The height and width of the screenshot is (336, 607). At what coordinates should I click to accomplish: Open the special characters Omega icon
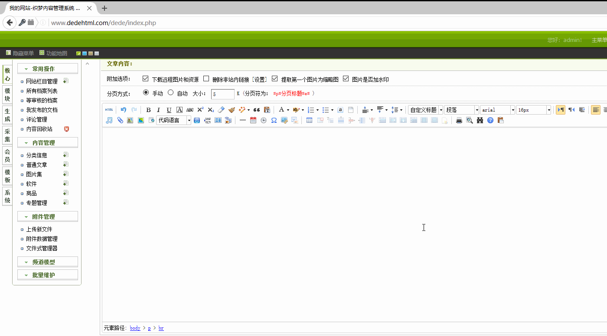(274, 120)
